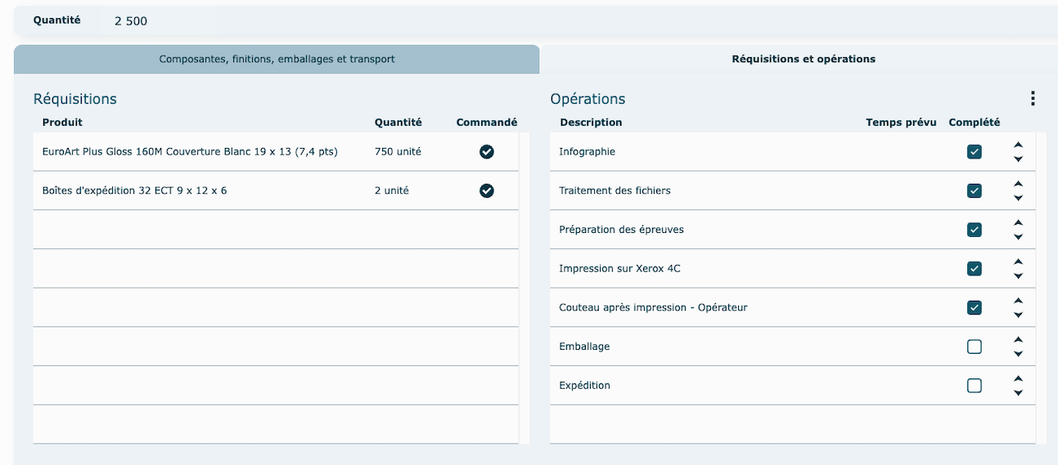
Task: Move Couteau après impression down with arrow
Action: tap(1018, 315)
